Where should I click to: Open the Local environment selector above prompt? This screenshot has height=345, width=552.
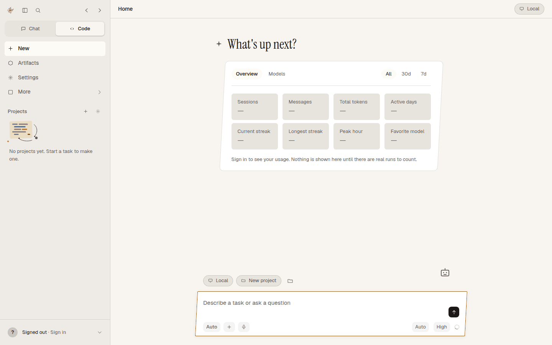(x=218, y=281)
